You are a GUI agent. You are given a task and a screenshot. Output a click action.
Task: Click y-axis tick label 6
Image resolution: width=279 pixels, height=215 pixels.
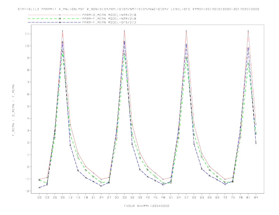tap(28, 94)
